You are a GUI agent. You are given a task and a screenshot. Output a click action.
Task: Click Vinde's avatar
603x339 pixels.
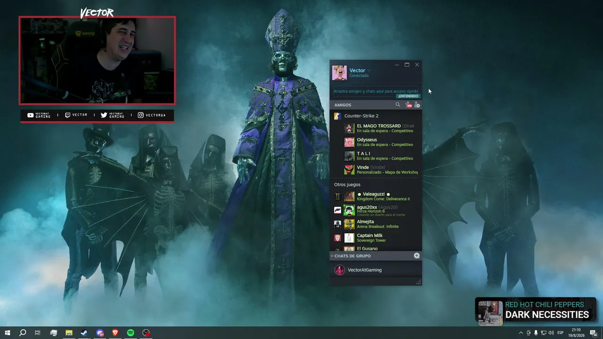coord(349,169)
